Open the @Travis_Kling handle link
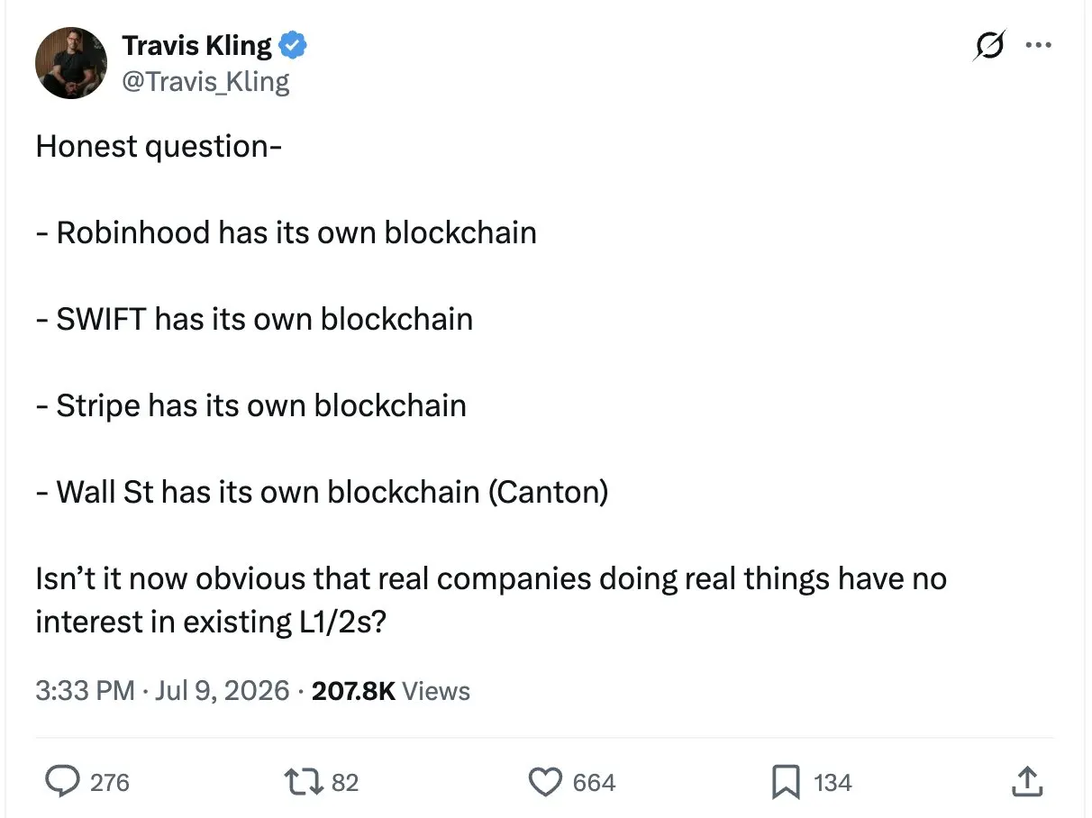The height and width of the screenshot is (818, 1092). (205, 82)
